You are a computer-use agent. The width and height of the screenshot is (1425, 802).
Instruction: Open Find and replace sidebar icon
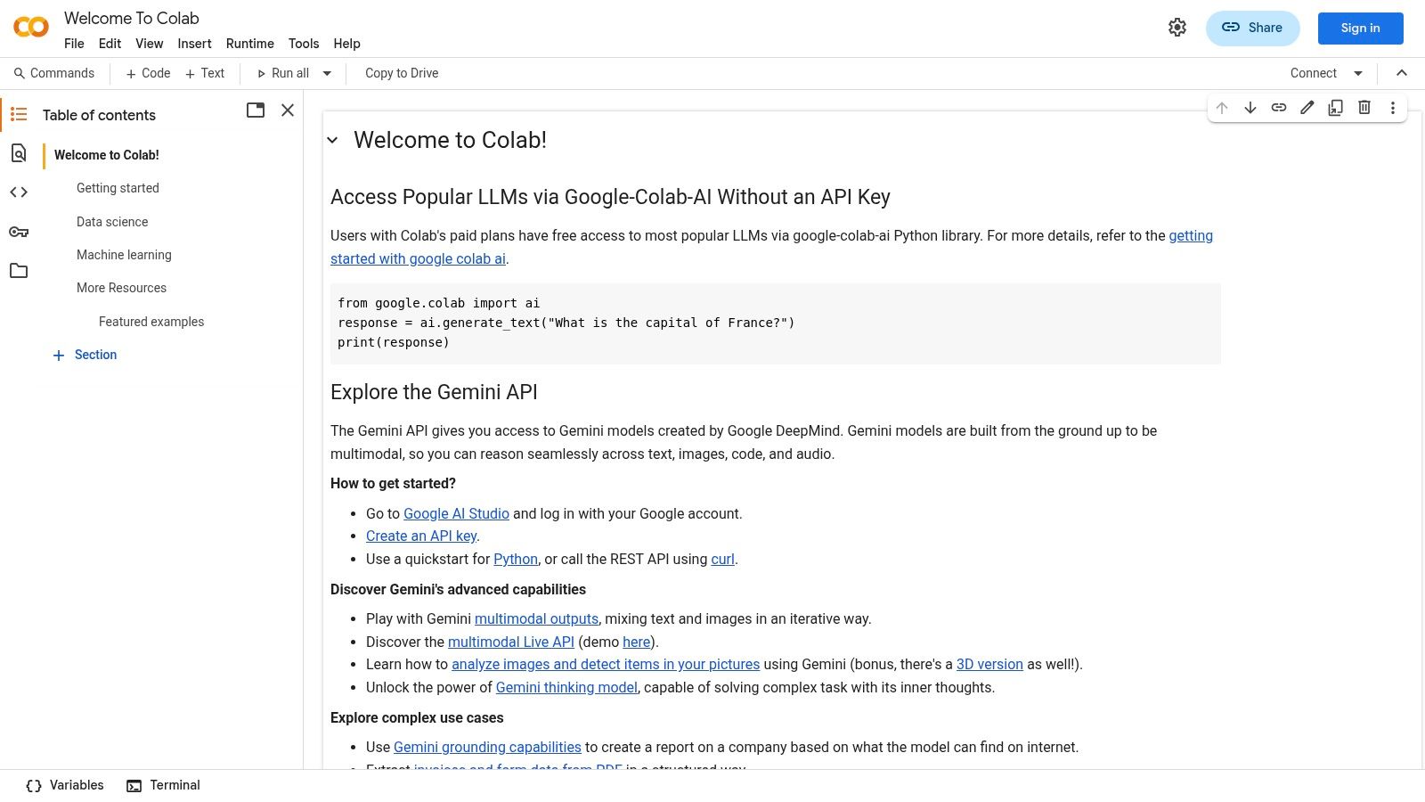[x=19, y=153]
